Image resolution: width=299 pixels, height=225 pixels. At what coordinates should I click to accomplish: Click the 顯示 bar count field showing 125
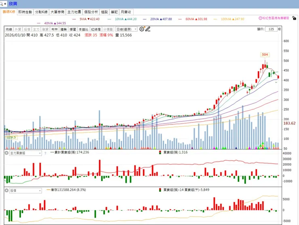point(271,29)
